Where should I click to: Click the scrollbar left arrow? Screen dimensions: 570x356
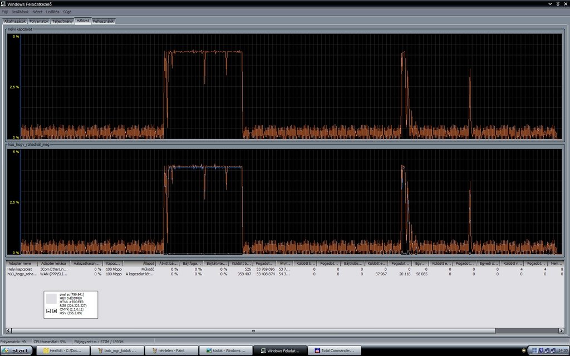tap(9, 330)
